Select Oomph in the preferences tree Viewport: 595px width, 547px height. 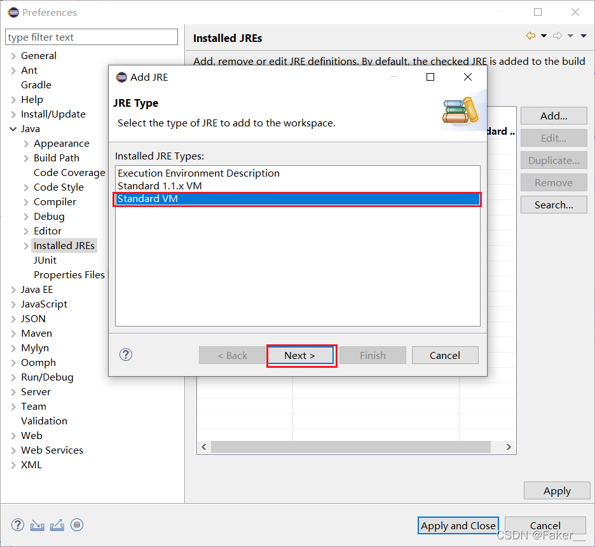point(38,363)
